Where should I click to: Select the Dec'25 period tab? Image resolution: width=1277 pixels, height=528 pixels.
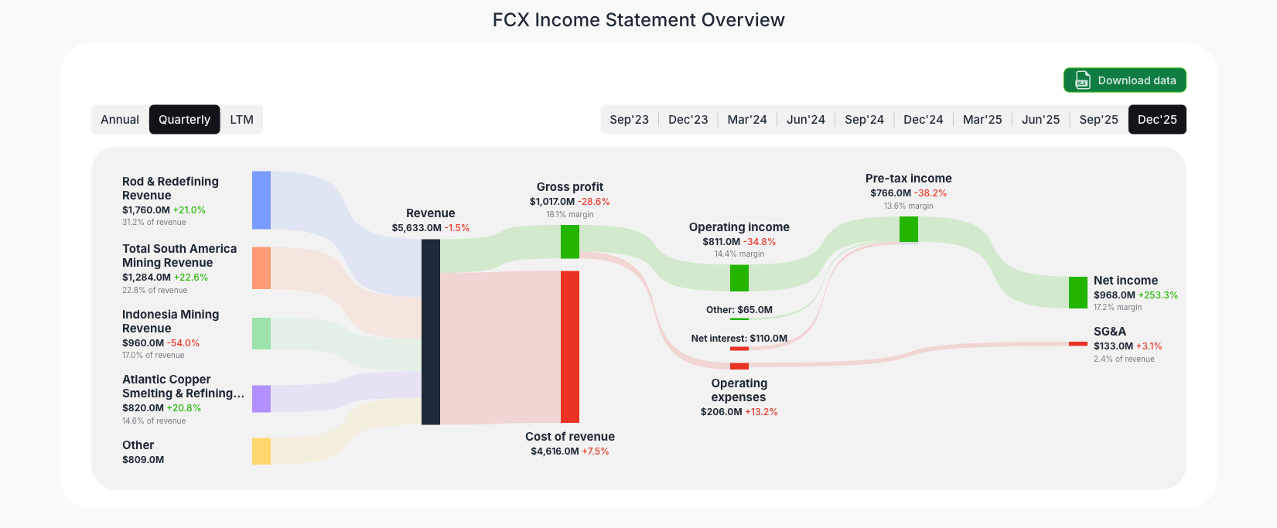(1157, 119)
